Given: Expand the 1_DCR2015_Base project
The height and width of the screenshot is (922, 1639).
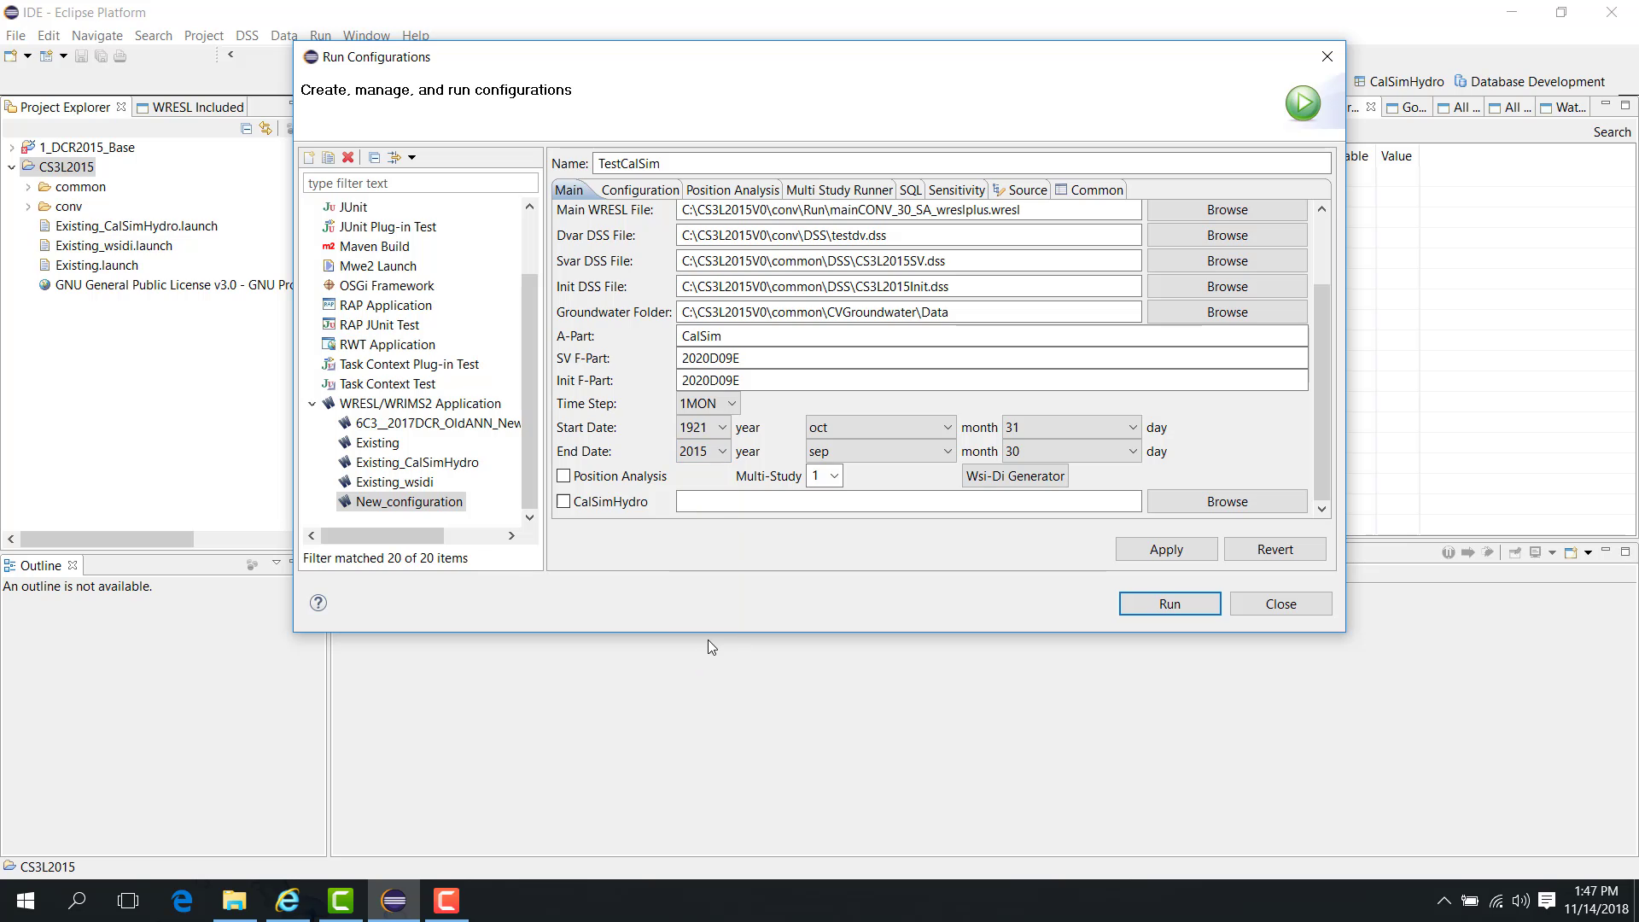Looking at the screenshot, I should 11,148.
